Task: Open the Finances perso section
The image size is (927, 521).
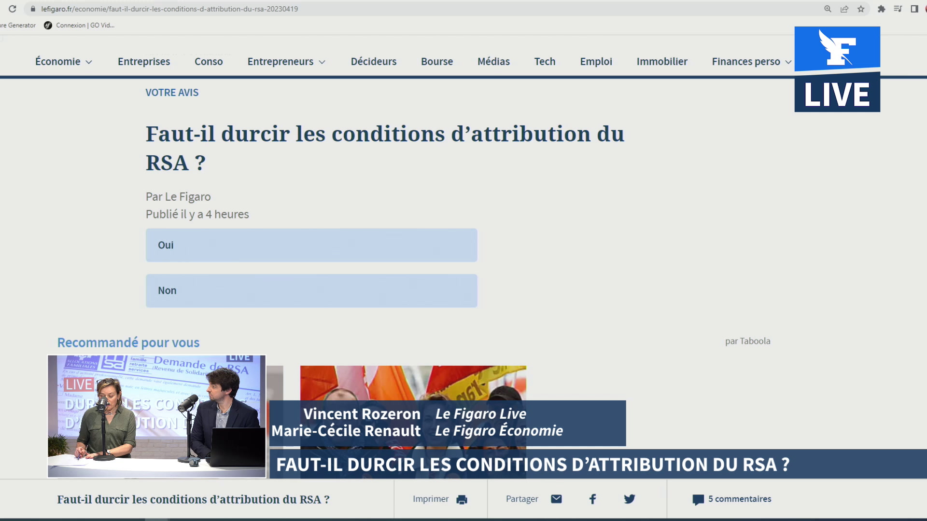Action: tap(746, 61)
